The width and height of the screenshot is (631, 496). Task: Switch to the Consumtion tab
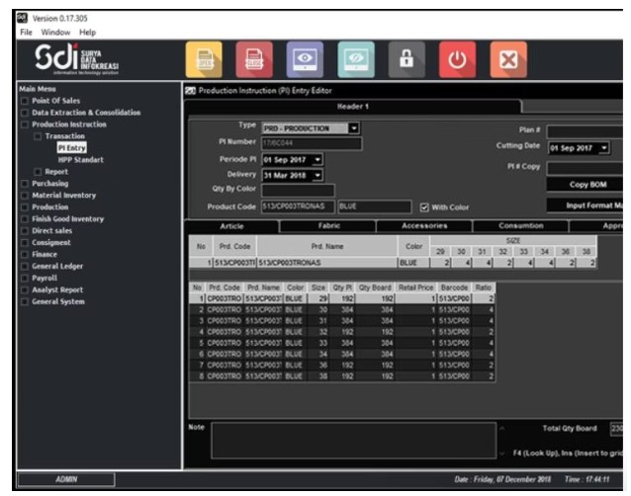[521, 226]
